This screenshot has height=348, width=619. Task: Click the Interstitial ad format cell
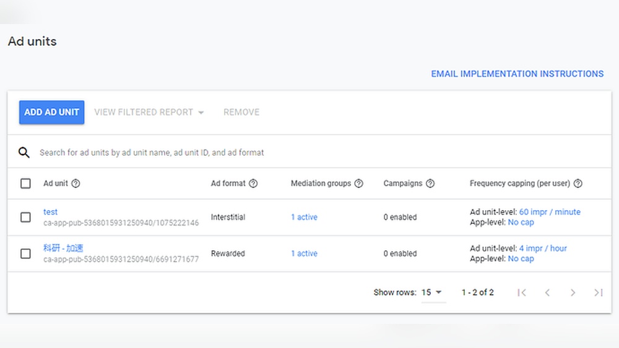tap(228, 217)
